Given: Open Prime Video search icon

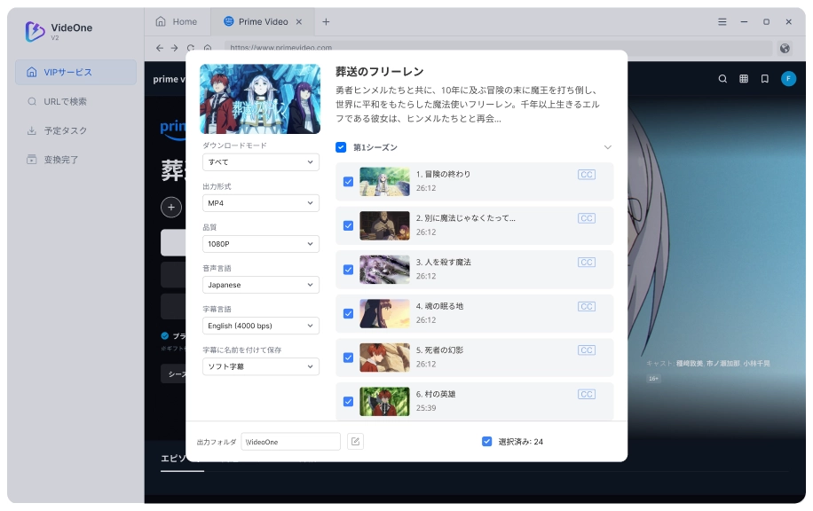Looking at the screenshot, I should tap(722, 79).
